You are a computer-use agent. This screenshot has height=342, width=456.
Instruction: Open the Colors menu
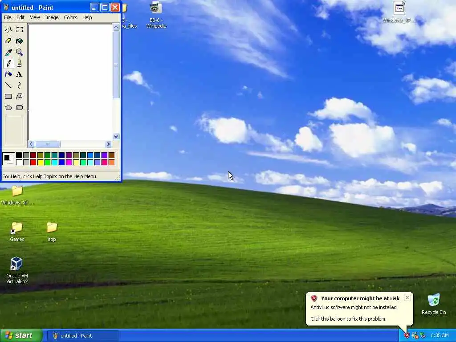[70, 17]
